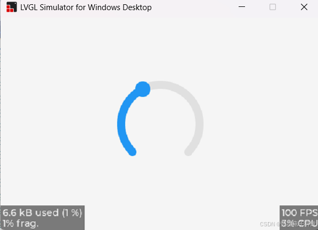The height and width of the screenshot is (230, 318).
Task: Minimize the LVGL Simulator window
Action: click(x=242, y=7)
